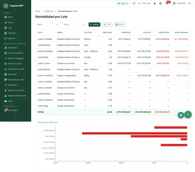Image resolution: width=195 pixels, height=172 pixels.
Task: Open language globe icon
Action: click(160, 3)
